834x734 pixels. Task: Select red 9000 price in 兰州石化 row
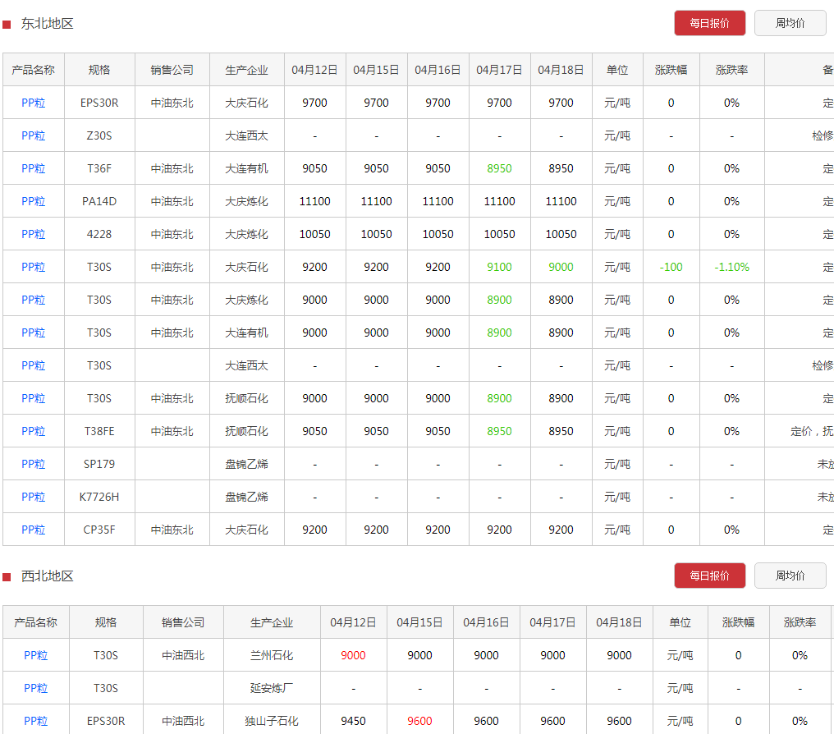point(353,655)
